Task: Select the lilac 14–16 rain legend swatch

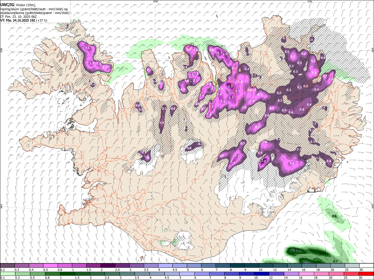Action: tap(291, 274)
